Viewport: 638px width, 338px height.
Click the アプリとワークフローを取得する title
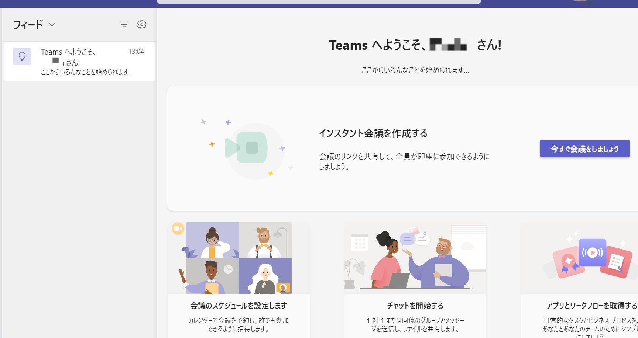(x=592, y=306)
